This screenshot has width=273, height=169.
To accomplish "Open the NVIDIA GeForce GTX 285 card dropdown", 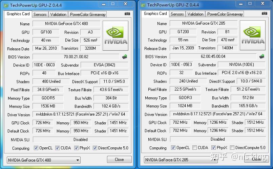I will pyautogui.click(x=181, y=160).
